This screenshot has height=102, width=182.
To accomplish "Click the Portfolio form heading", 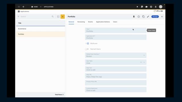I will point(71,17).
